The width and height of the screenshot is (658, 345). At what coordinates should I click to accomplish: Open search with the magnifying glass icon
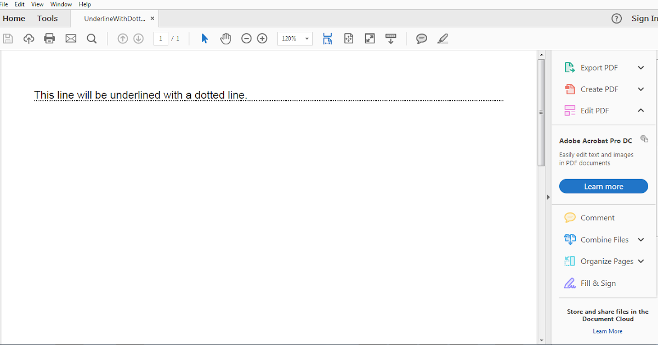92,38
